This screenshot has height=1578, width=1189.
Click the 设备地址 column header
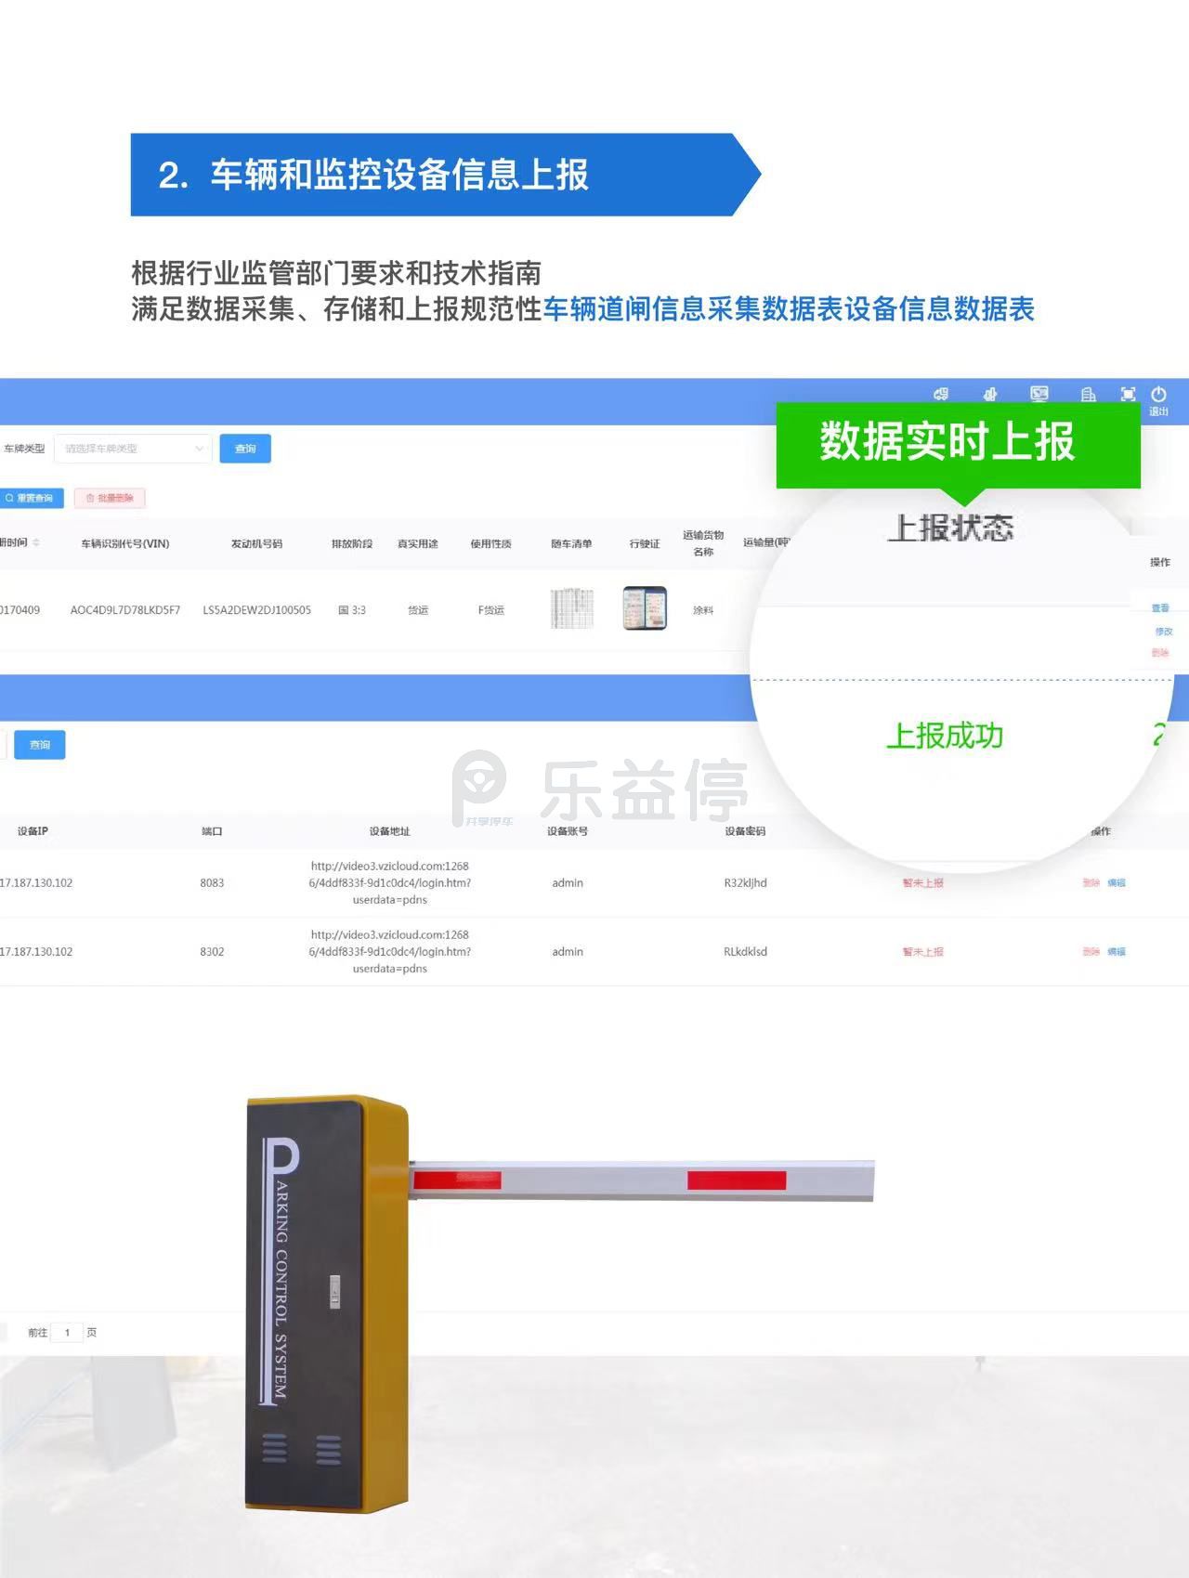click(x=389, y=830)
